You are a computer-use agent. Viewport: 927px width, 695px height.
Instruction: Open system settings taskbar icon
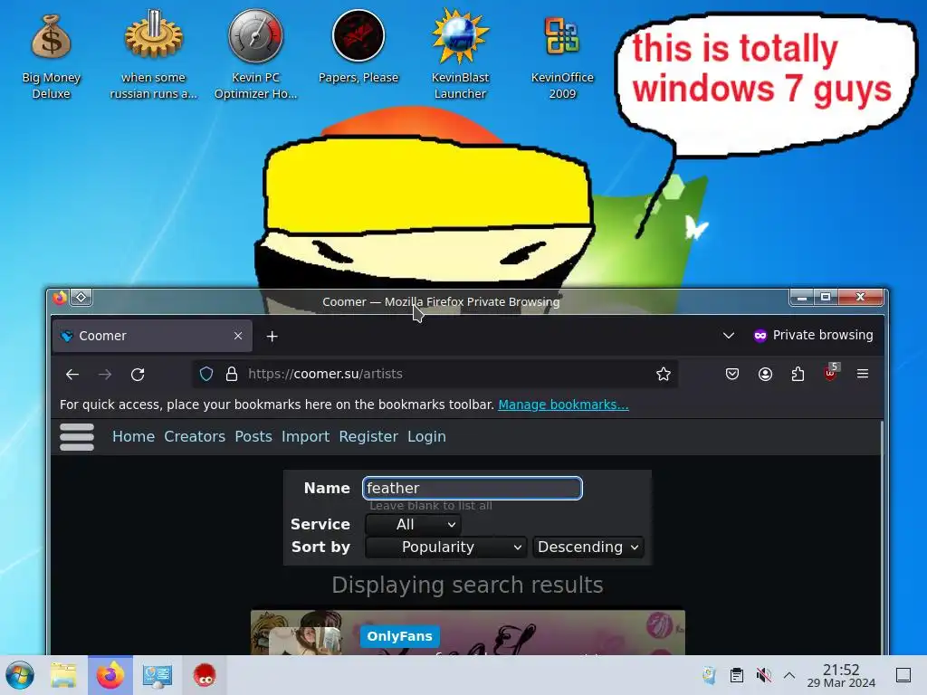click(x=158, y=675)
